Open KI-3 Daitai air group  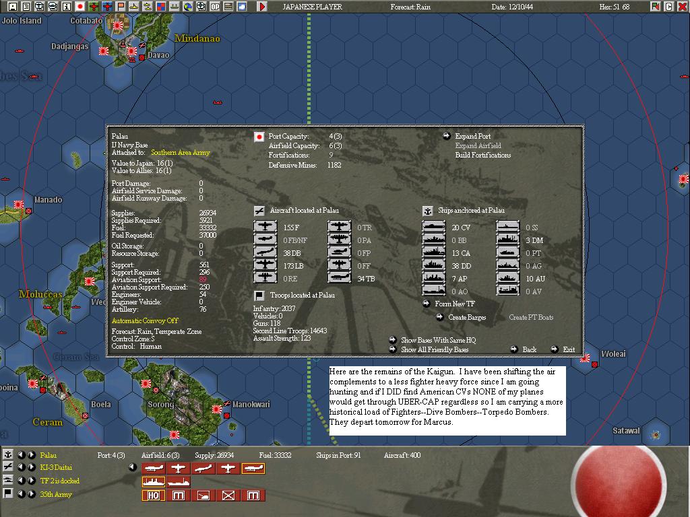tap(56, 468)
